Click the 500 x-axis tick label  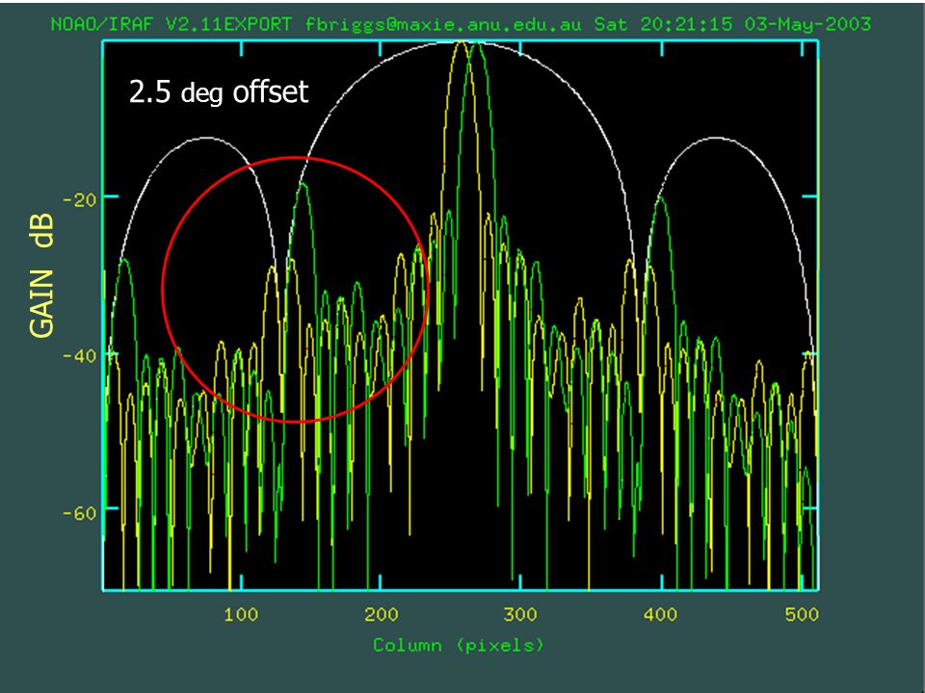tap(802, 615)
